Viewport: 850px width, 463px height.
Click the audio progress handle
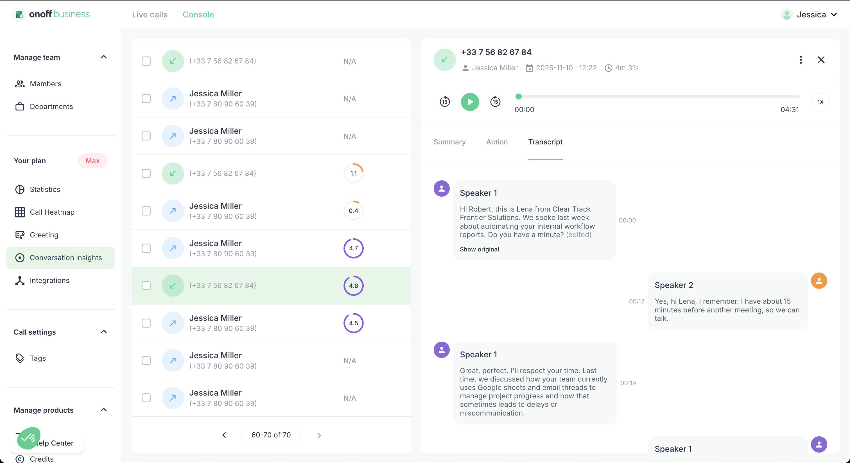click(518, 97)
